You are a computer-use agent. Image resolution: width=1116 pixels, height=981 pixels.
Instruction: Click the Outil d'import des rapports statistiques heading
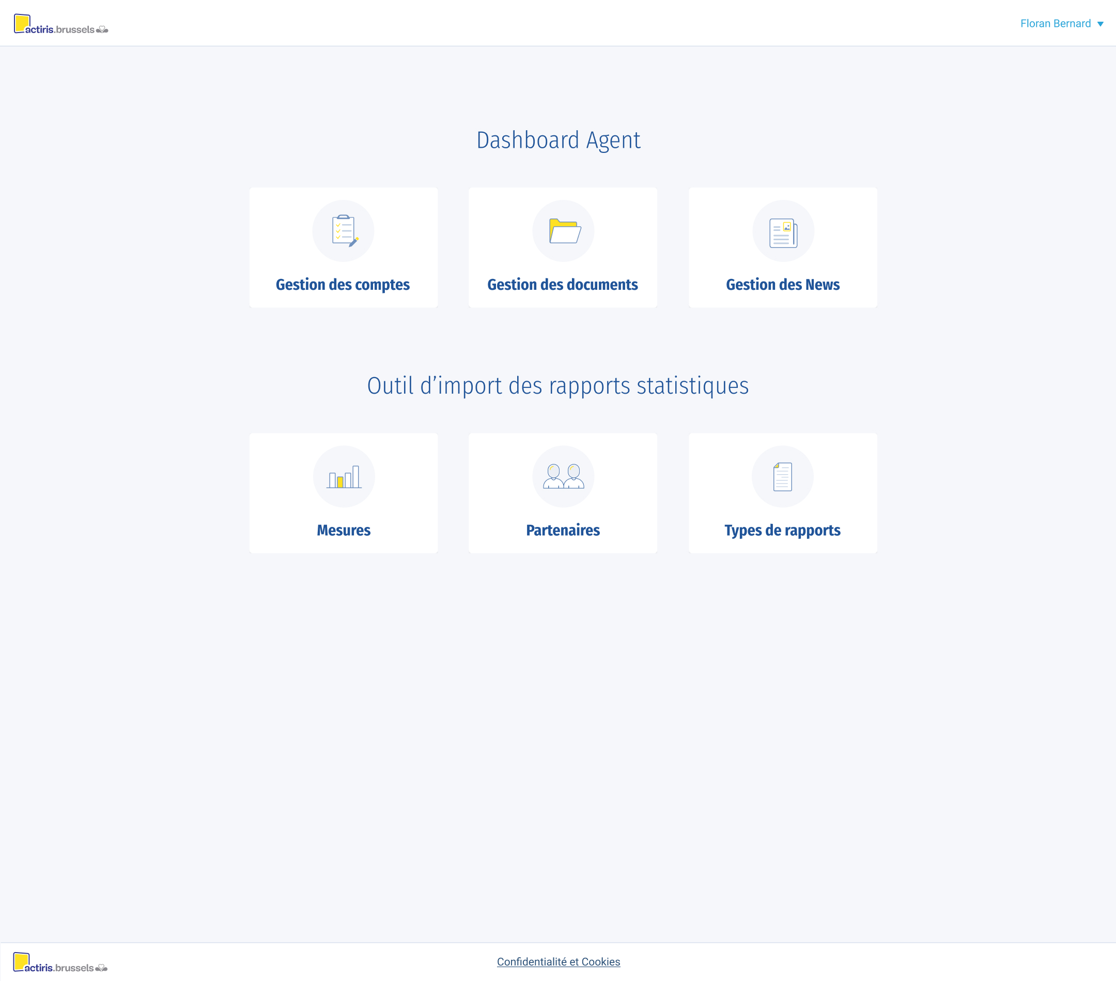pos(558,386)
